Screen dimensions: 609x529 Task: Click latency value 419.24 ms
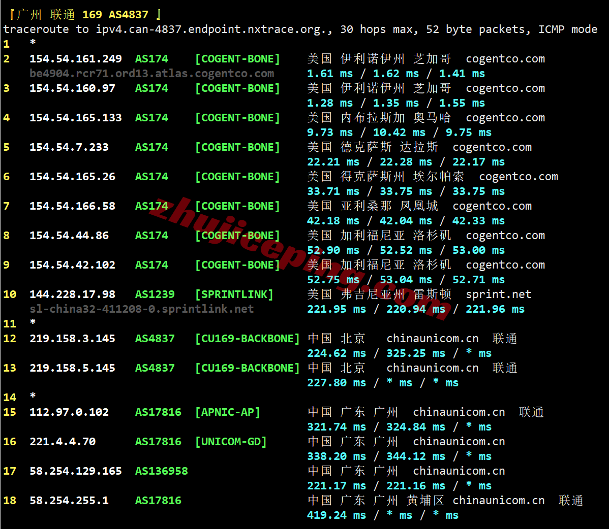pos(337,515)
